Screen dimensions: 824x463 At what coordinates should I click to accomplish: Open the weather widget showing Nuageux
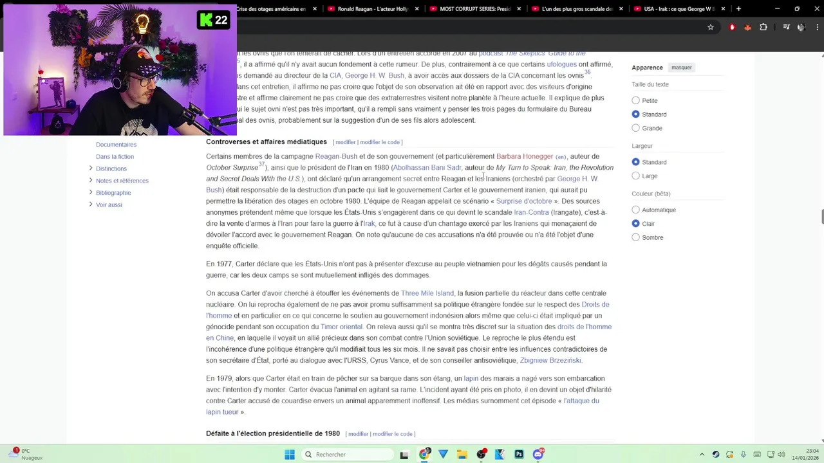coord(26,454)
